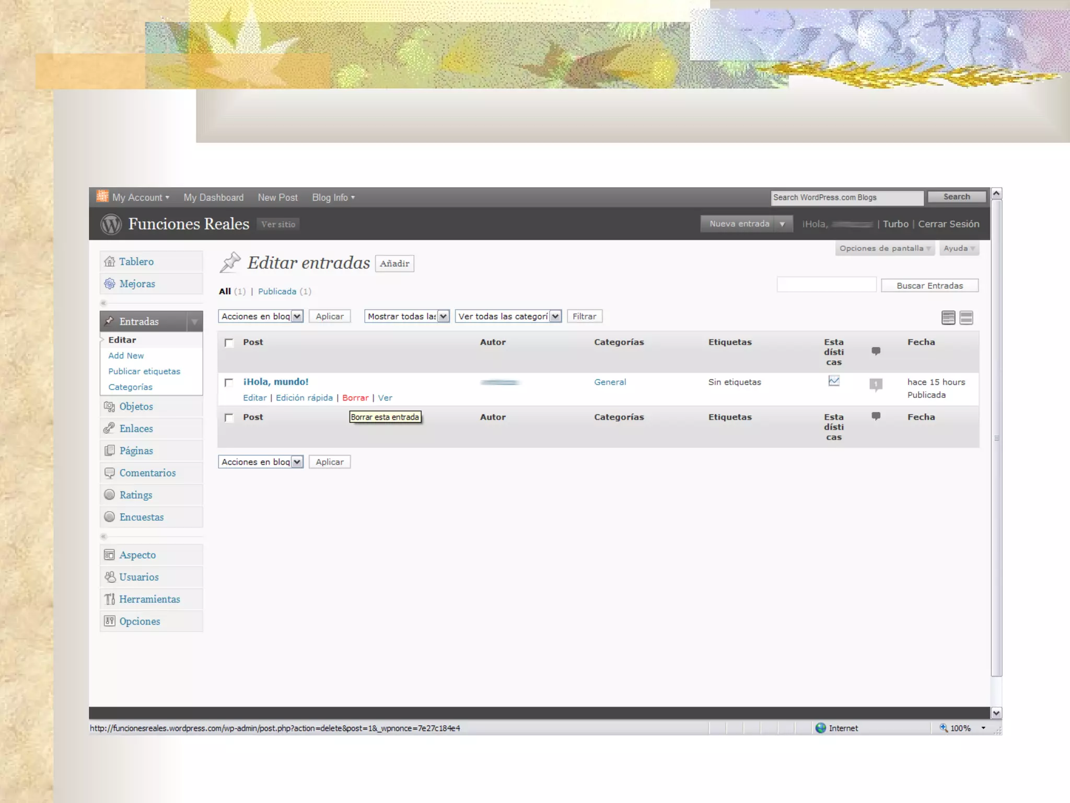Click the red Borrar link
This screenshot has width=1070, height=803.
[x=355, y=398]
